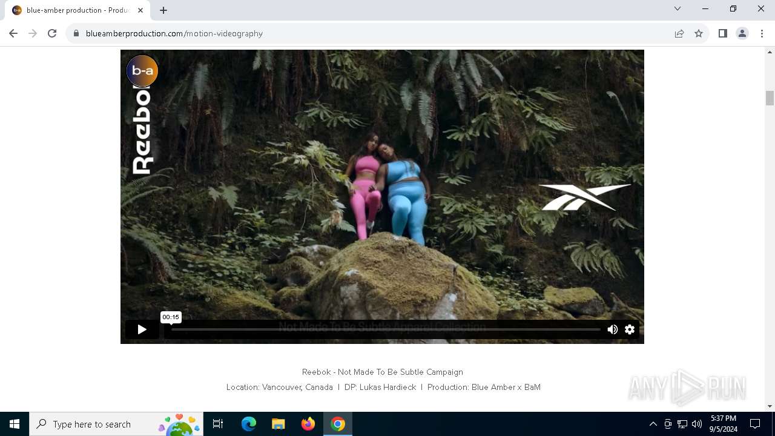This screenshot has width=775, height=436.
Task: Click "DP: Lukas Hardieck" text
Action: point(380,387)
